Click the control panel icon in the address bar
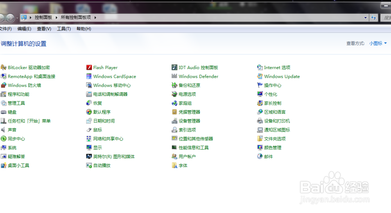This screenshot has height=213, width=391. (x=24, y=18)
